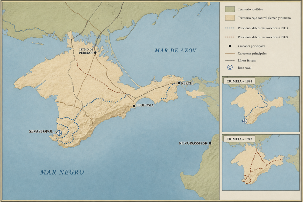This screenshot has width=303, height=202.
Task: Open the Crimea 1942 inset map
Action: pos(261,162)
